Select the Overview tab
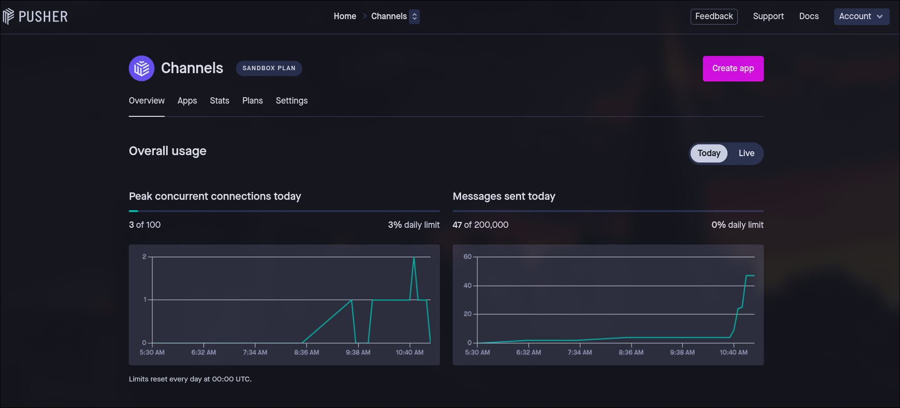The height and width of the screenshot is (408, 900). (146, 101)
